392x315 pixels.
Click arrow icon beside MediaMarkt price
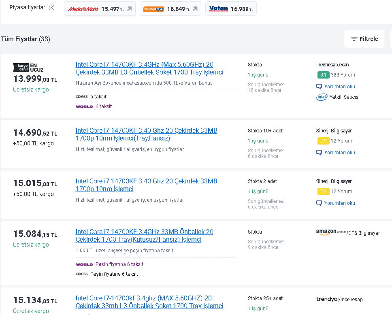tap(130, 9)
